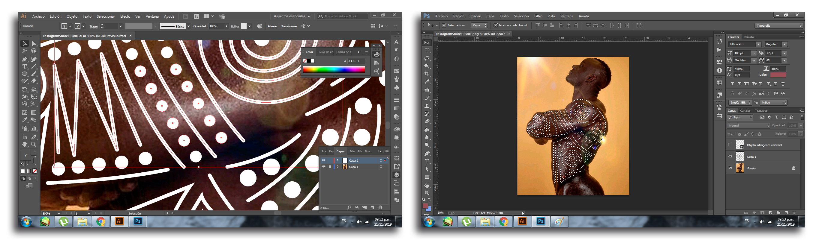Viewport: 822px width, 243px height.
Task: Unlock Capa 1 layer in Illustrator
Action: point(330,167)
